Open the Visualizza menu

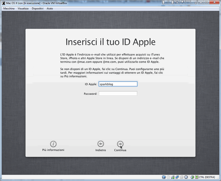click(23, 8)
